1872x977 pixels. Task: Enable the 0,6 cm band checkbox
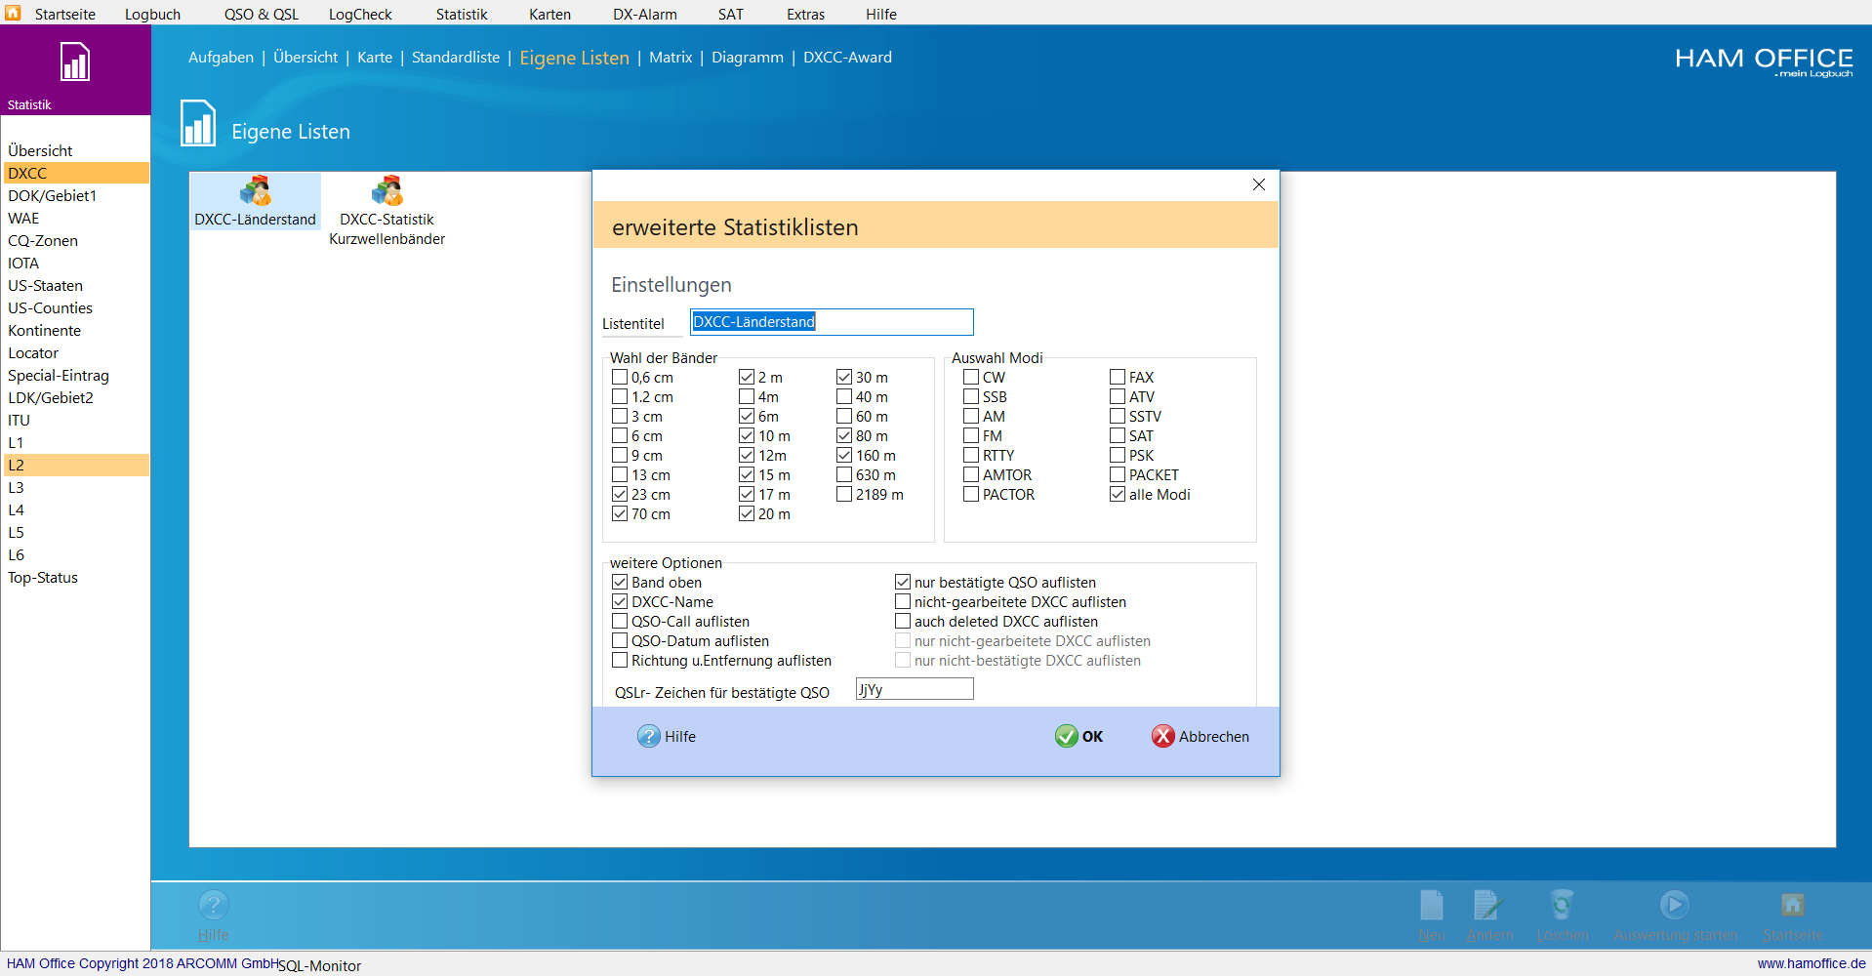620,377
